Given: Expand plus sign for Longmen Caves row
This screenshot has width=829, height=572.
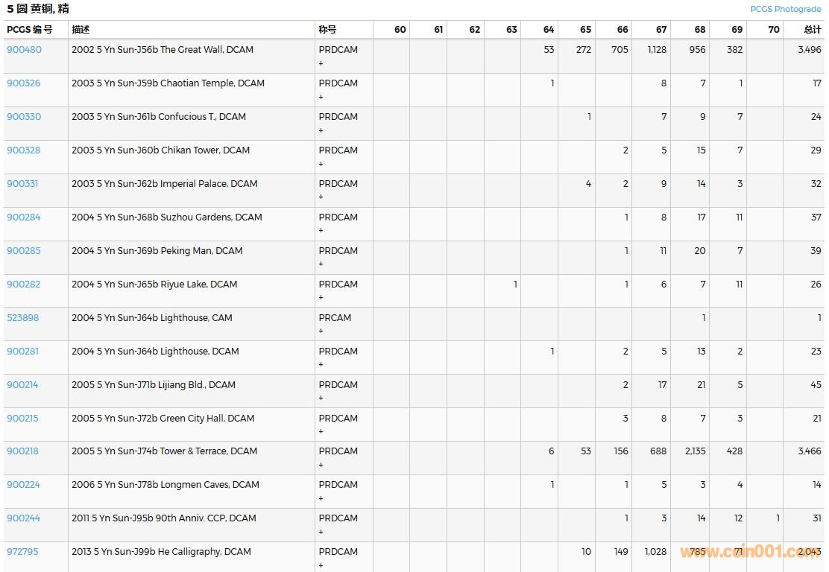Looking at the screenshot, I should pos(321,498).
